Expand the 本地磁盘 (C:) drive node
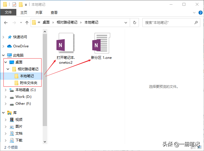204x151 pixels. [x=6, y=90]
